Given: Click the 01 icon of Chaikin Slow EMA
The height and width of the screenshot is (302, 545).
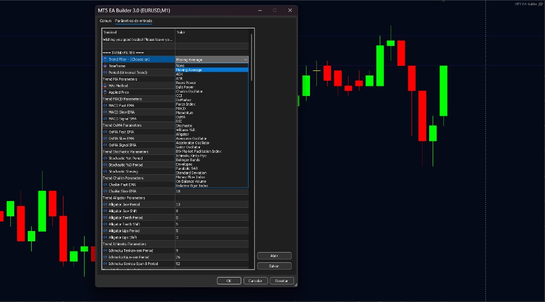Looking at the screenshot, I should (105, 191).
